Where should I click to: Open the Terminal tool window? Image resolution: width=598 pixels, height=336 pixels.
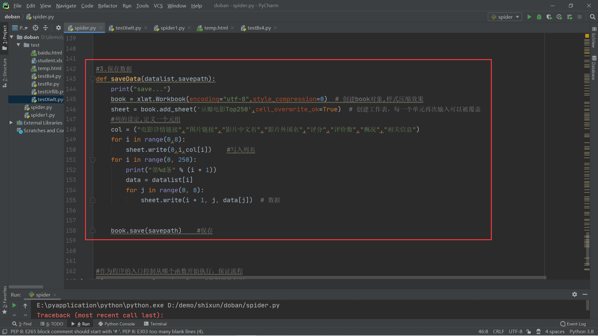155,324
